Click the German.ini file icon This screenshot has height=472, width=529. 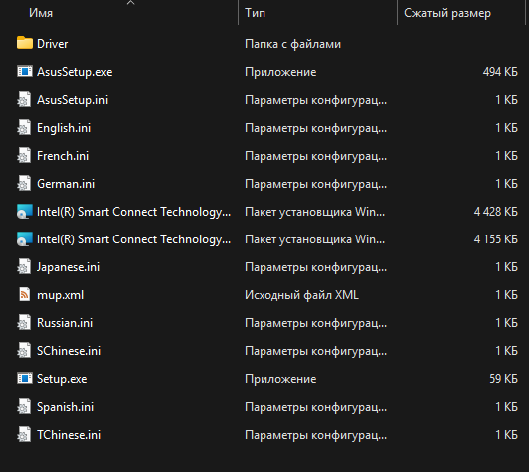[x=24, y=184]
